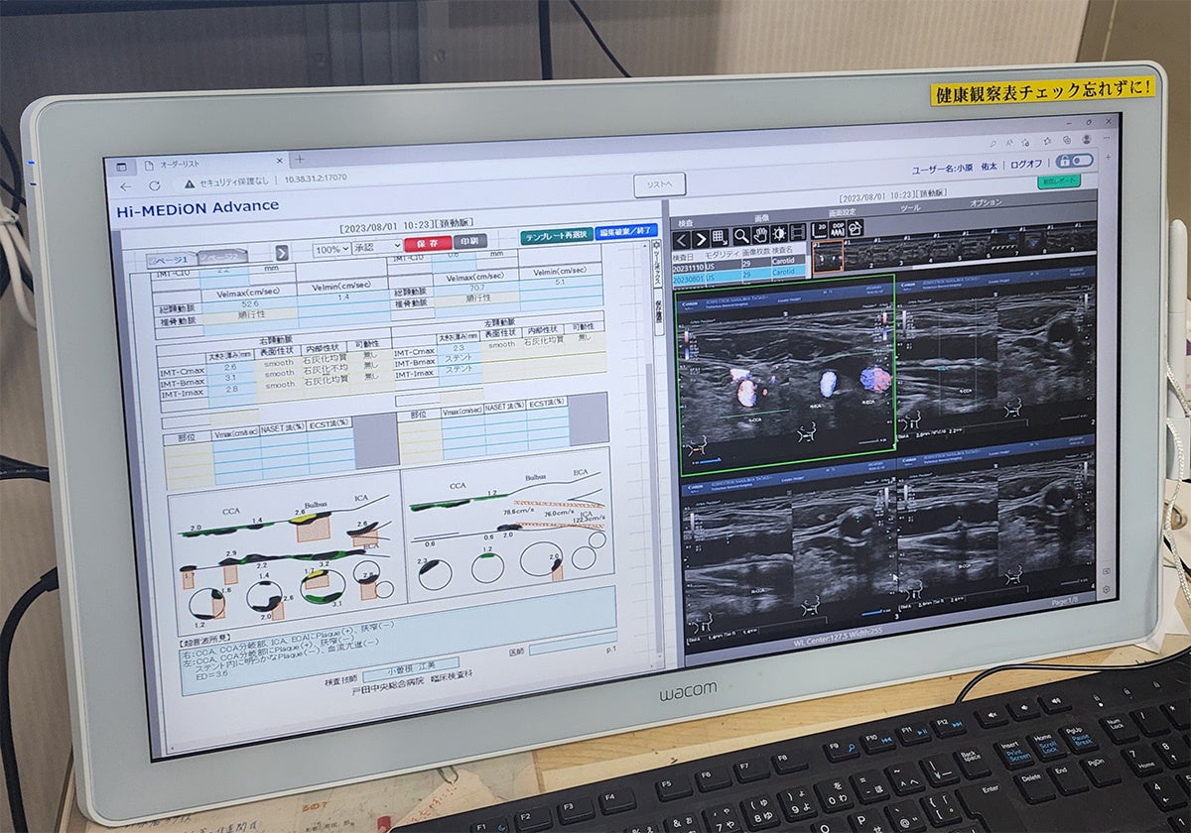The height and width of the screenshot is (833, 1191).
Task: Switch to the ページ1 tab
Action: 171,260
